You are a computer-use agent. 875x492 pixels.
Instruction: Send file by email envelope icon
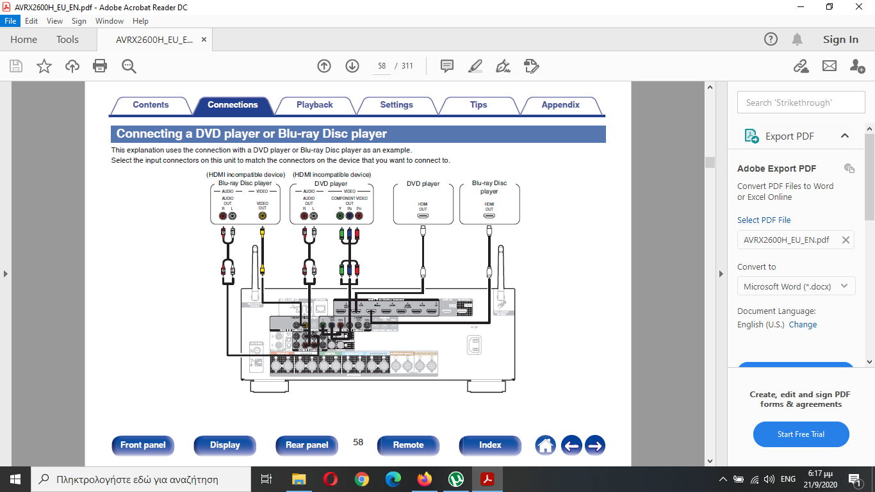point(830,66)
